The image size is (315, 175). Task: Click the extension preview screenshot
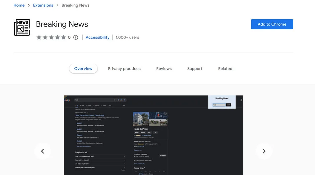(x=153, y=135)
